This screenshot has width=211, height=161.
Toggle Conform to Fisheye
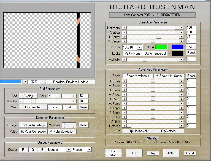pos(33,125)
